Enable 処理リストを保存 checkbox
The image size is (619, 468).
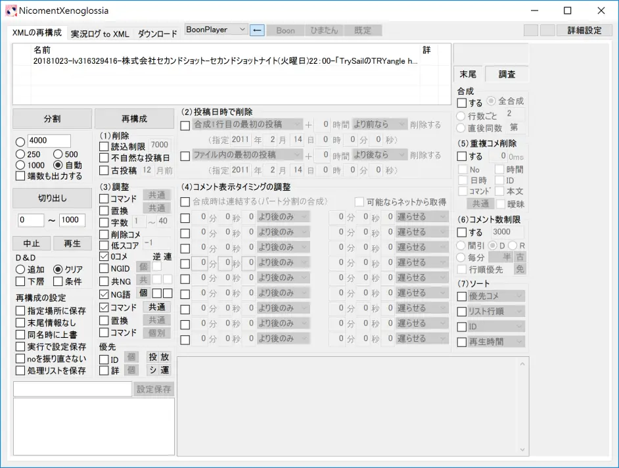pos(20,371)
